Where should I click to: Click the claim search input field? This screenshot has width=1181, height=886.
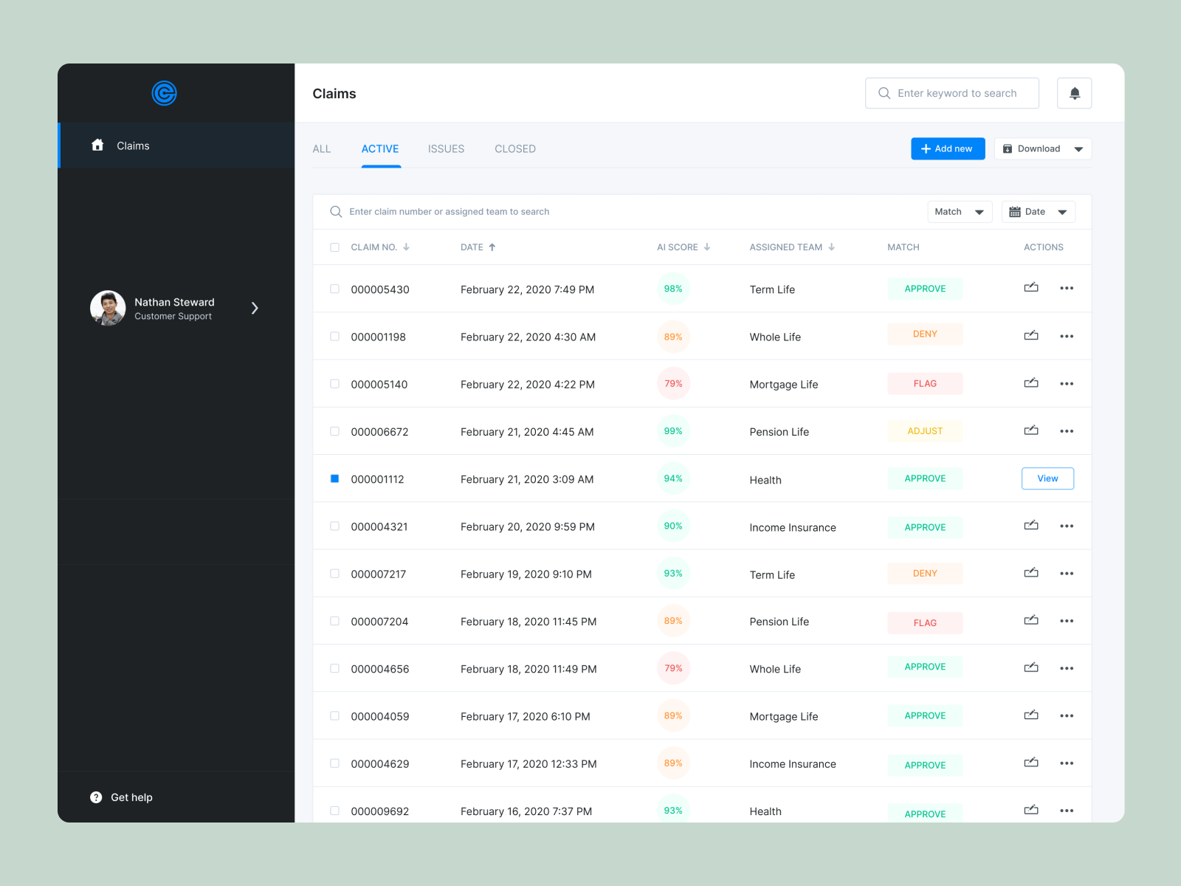(517, 212)
